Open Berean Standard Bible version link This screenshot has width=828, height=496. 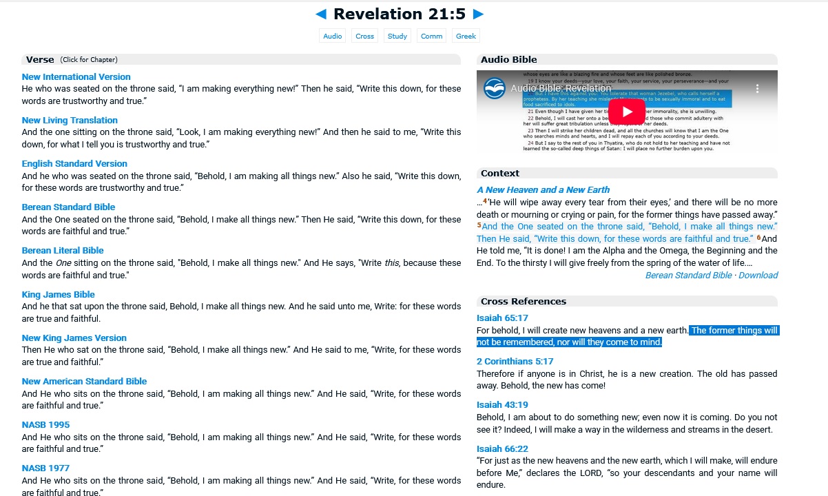68,207
